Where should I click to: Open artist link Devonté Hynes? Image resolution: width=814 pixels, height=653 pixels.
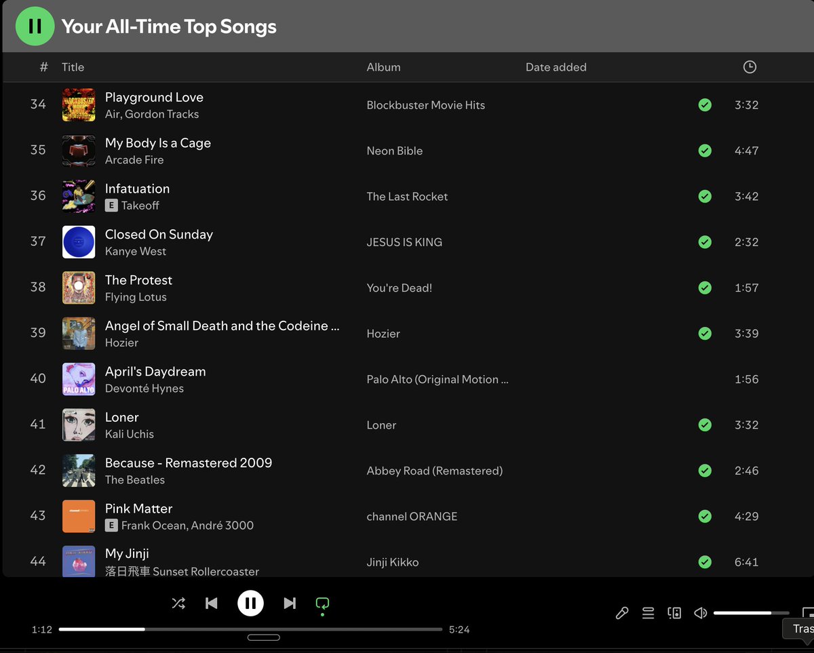coord(144,389)
